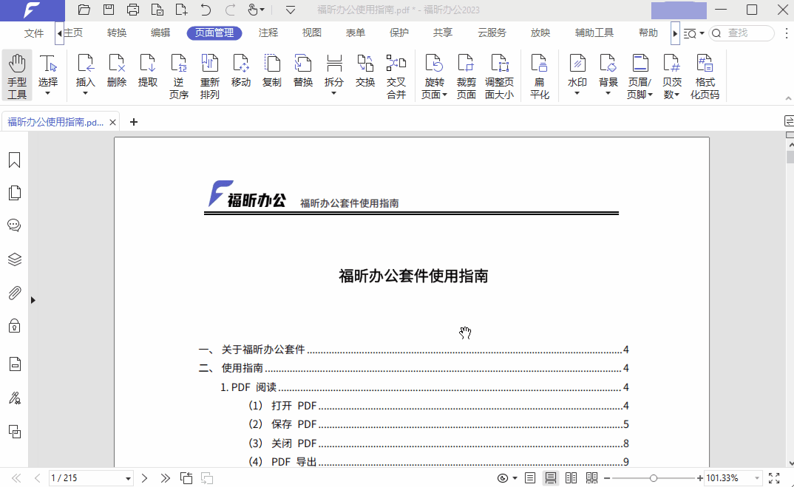Use the 逆页序 reverse page order tool

pyautogui.click(x=178, y=72)
